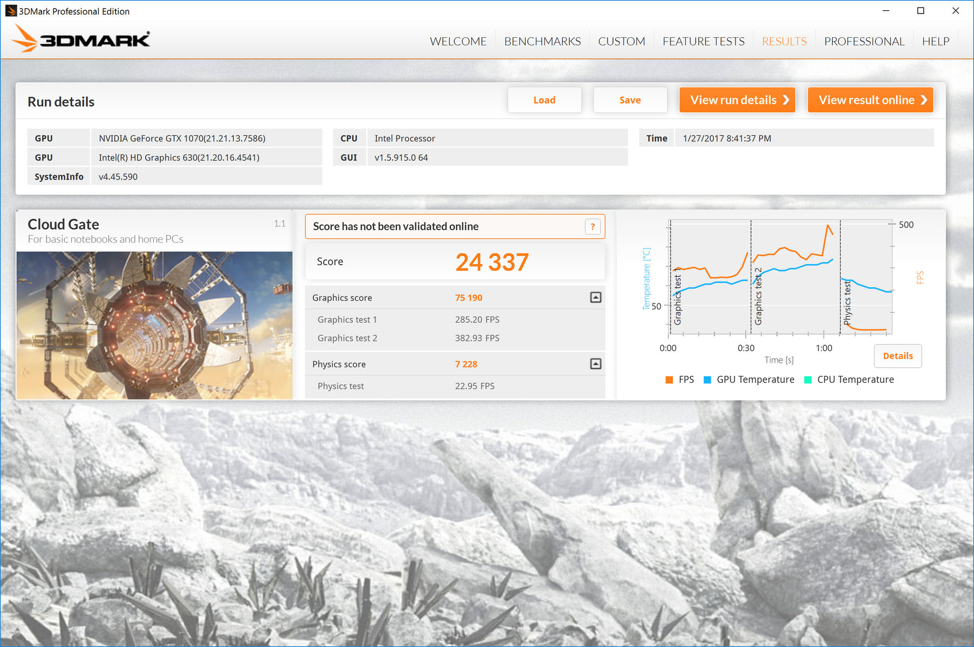Viewport: 974px width, 647px height.
Task: Click the FPS orange legend swatch
Action: pyautogui.click(x=669, y=380)
